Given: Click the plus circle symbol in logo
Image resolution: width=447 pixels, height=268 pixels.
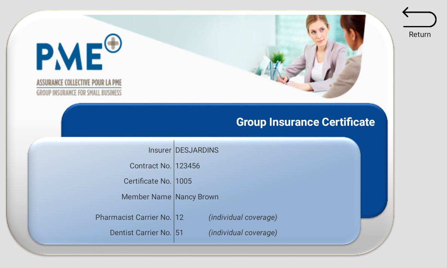Looking at the screenshot, I should pos(113,43).
